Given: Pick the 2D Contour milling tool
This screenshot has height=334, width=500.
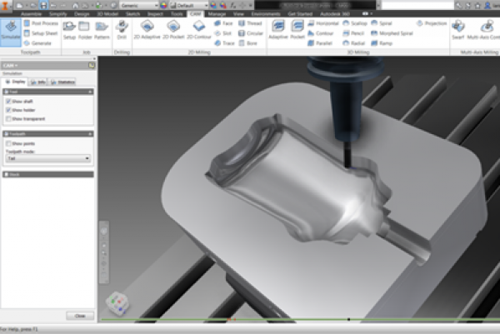Looking at the screenshot, I should pyautogui.click(x=198, y=31).
